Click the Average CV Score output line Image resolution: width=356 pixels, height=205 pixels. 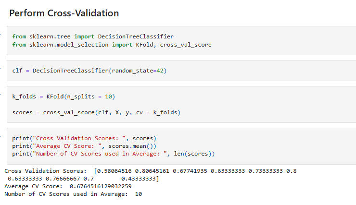click(68, 186)
